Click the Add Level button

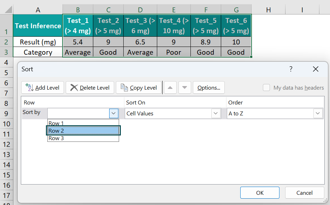(x=42, y=88)
